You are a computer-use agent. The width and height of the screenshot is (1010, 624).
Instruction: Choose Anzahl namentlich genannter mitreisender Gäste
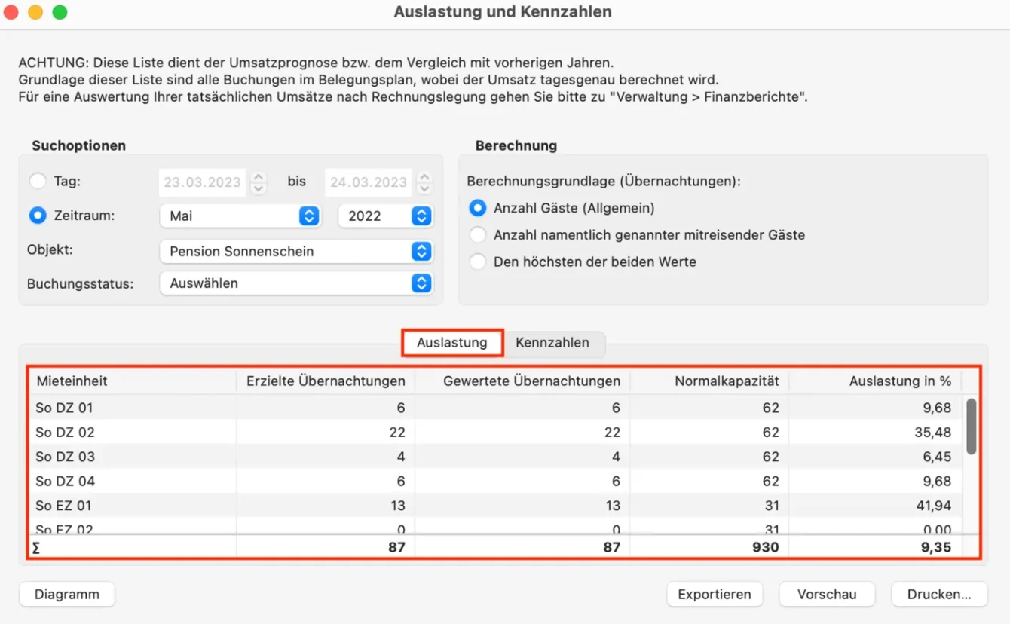tap(477, 235)
